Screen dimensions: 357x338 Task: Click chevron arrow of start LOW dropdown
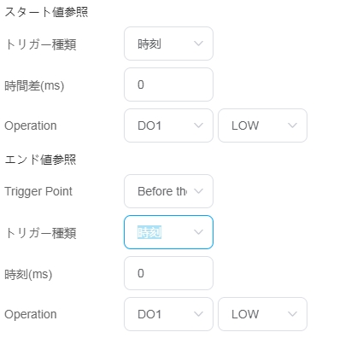(x=292, y=125)
